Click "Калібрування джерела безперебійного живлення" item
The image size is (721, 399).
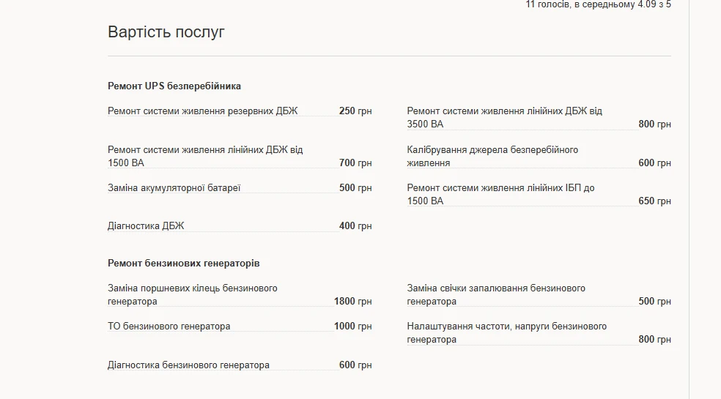[492, 156]
